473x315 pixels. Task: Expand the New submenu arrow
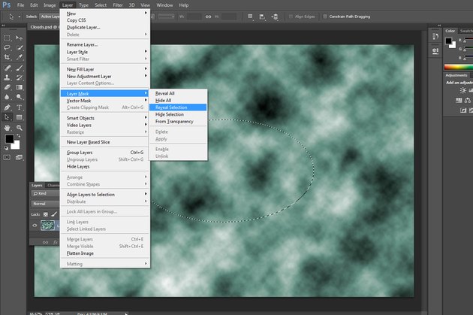(x=146, y=13)
